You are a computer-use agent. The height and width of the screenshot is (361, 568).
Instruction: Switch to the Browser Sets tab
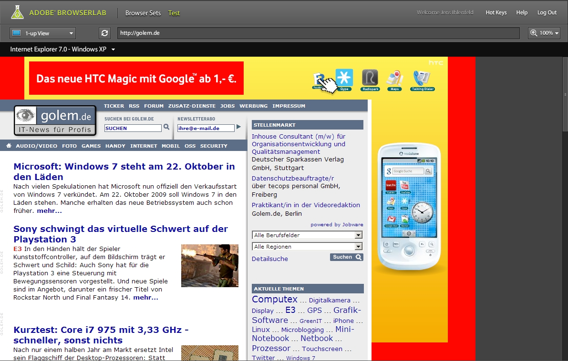(143, 13)
